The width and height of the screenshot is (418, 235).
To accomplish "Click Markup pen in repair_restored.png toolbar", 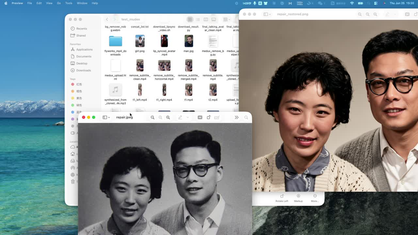I will tap(387, 14).
